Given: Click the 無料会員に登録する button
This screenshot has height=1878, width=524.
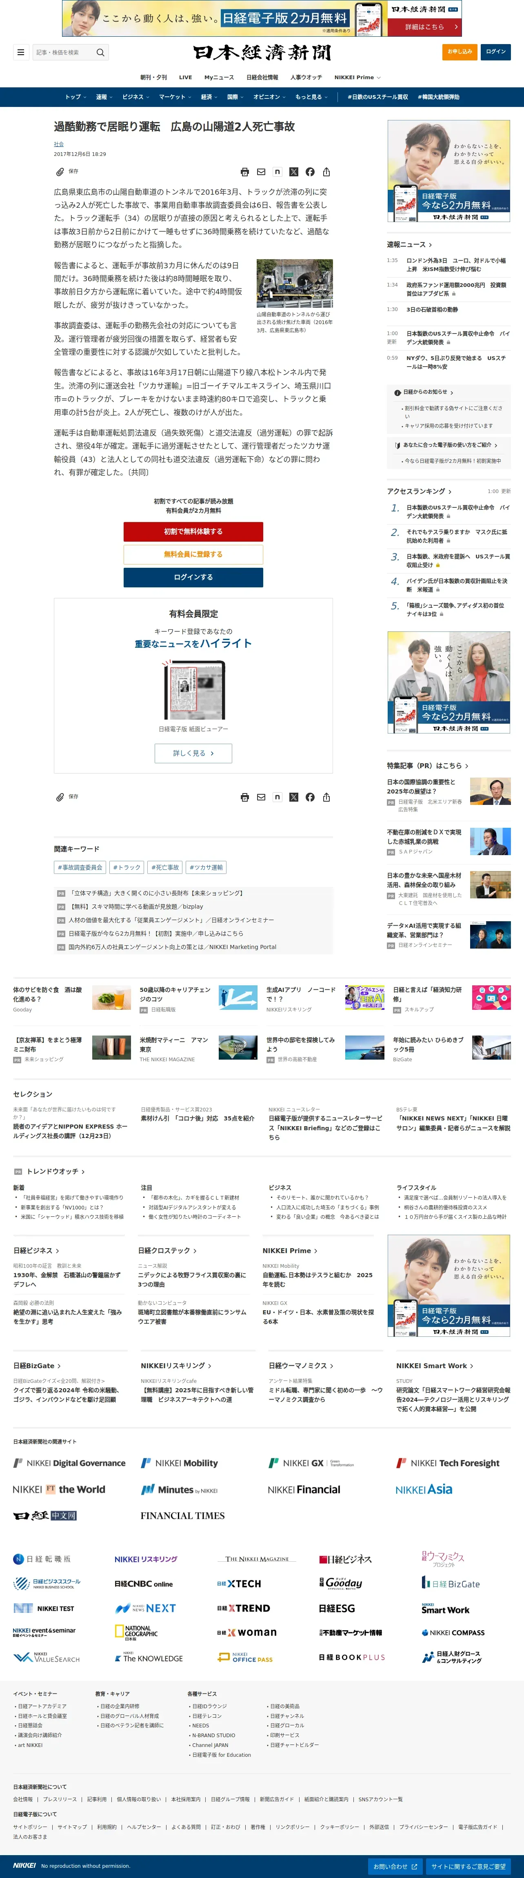Looking at the screenshot, I should [x=193, y=554].
